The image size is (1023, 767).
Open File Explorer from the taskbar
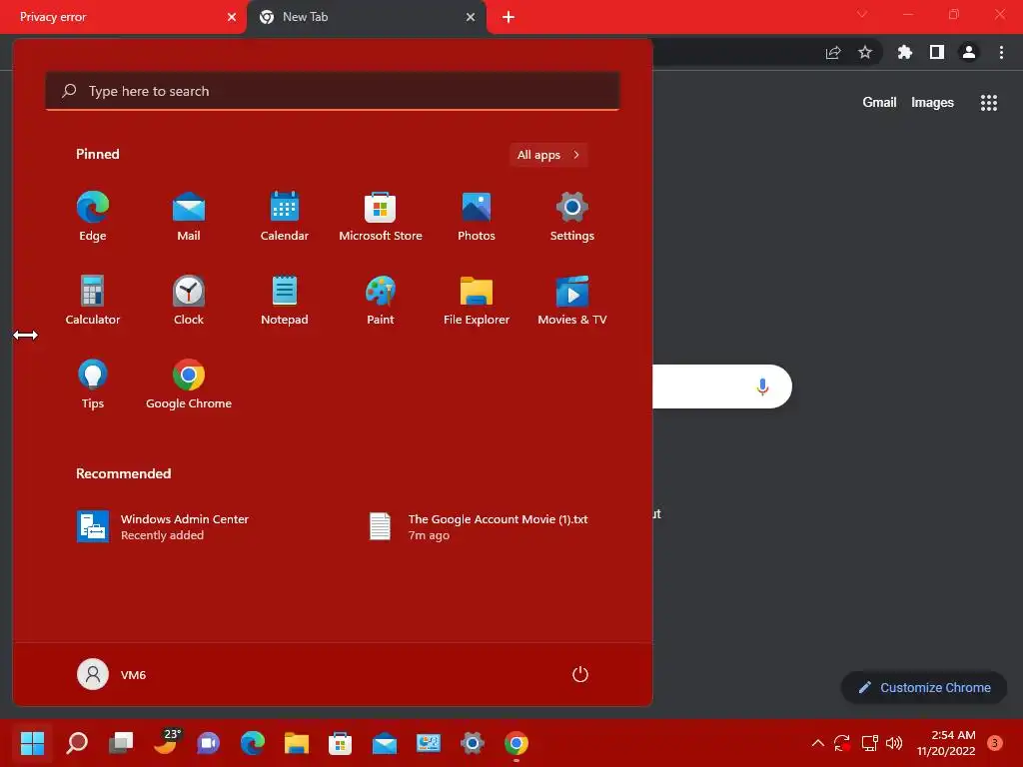[x=296, y=743]
